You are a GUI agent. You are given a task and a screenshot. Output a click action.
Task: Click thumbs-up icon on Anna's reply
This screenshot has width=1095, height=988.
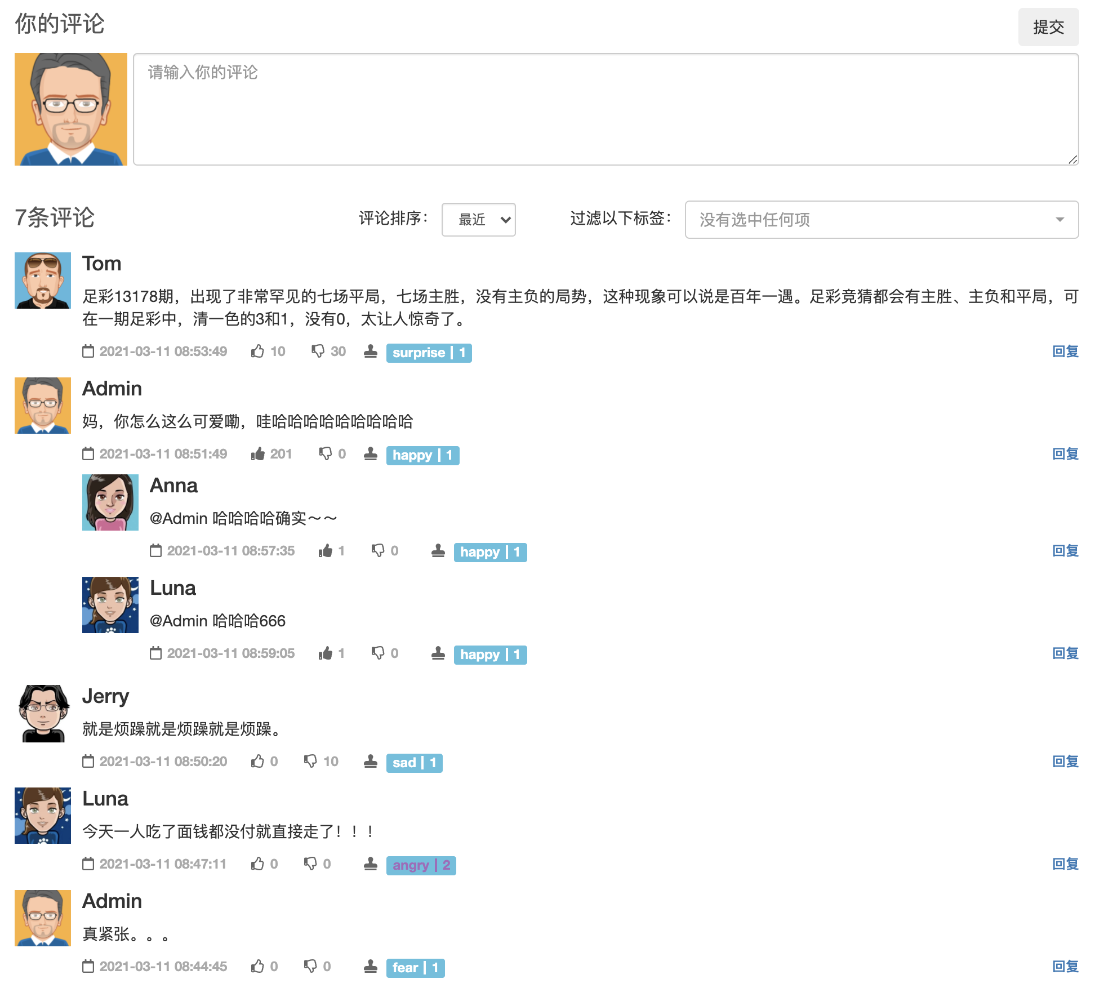point(325,551)
